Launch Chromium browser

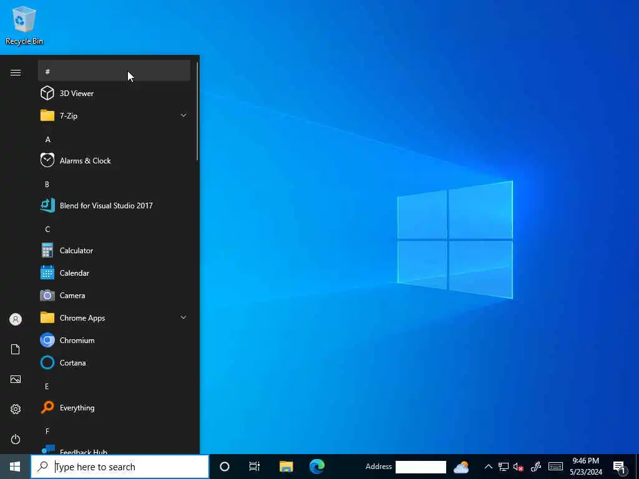pos(114,340)
